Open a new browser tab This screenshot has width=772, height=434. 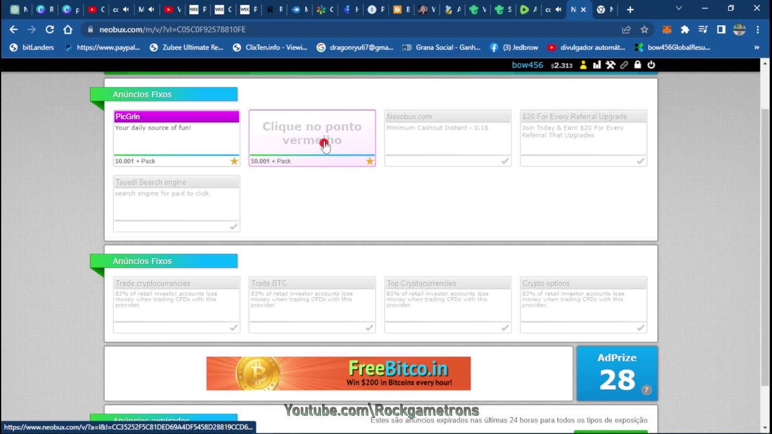tap(630, 9)
